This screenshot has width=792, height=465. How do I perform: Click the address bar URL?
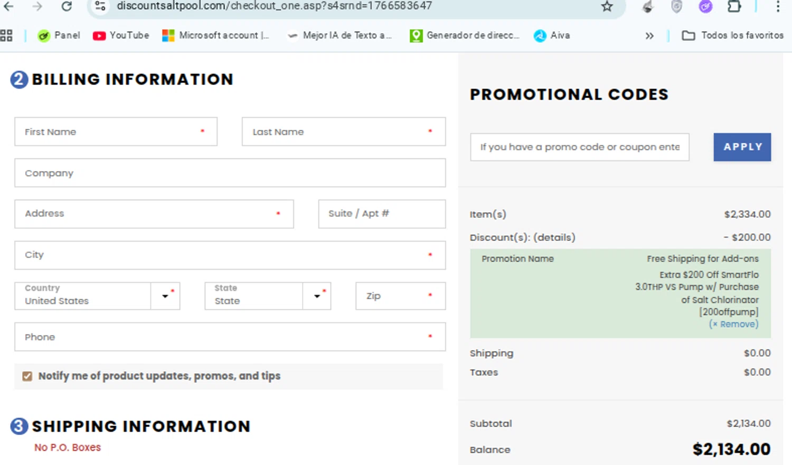click(x=274, y=6)
